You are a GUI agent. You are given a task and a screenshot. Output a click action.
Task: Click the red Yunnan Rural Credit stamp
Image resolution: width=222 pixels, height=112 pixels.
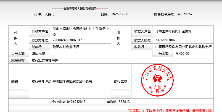(x=157, y=80)
